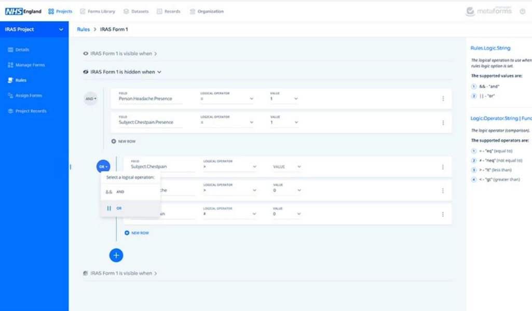
Task: Click the Person.Headache.Presence field
Action: coord(150,98)
